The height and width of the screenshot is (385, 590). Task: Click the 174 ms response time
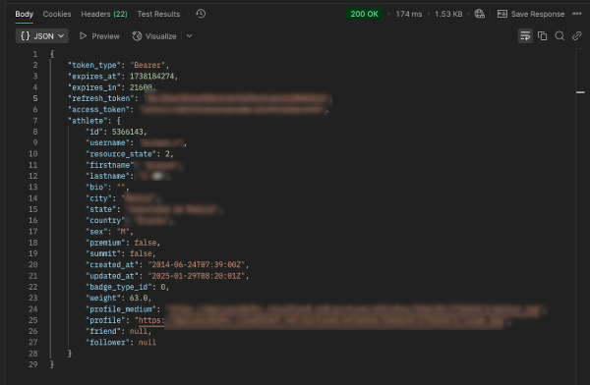[x=409, y=14]
